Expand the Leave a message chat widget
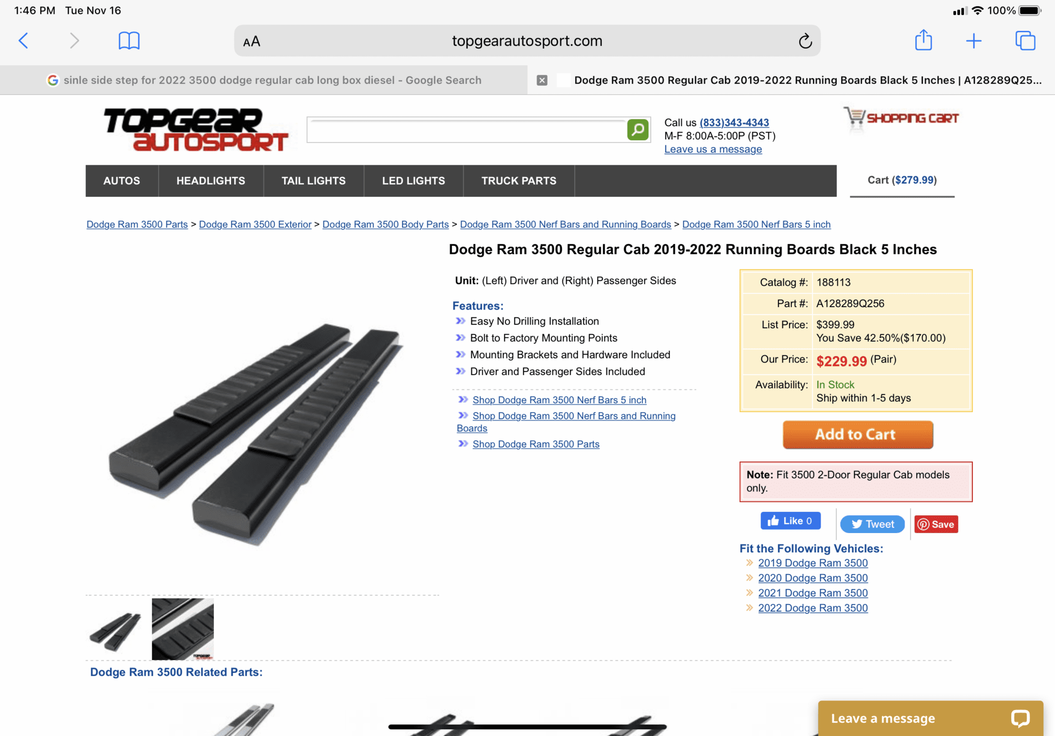Screen dimensions: 1055x736 click(x=930, y=718)
